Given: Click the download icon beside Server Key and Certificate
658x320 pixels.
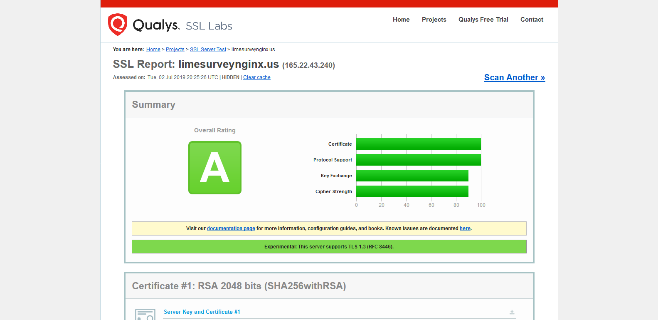Looking at the screenshot, I should pos(512,312).
